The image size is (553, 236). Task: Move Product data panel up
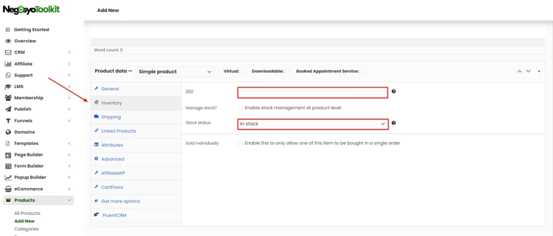click(x=520, y=71)
